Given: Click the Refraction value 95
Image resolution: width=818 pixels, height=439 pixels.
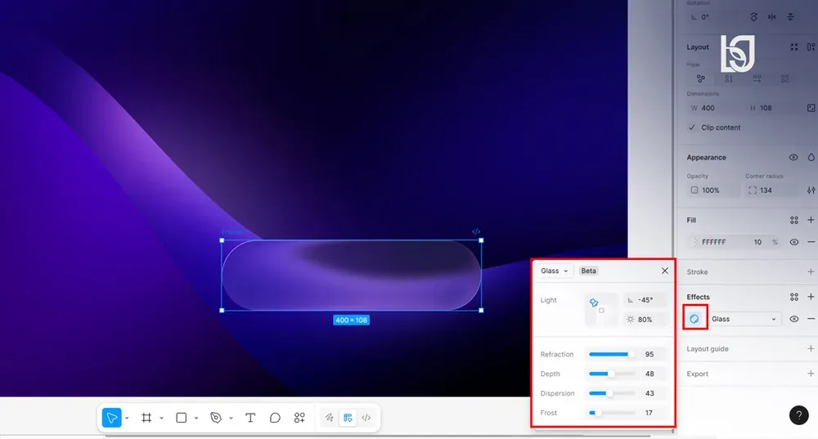Looking at the screenshot, I should tap(649, 354).
